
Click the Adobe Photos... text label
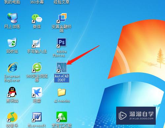(x=62, y=54)
